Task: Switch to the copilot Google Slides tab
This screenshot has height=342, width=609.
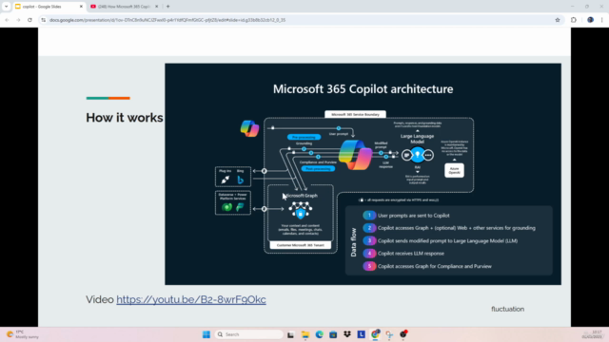Action: pos(49,7)
